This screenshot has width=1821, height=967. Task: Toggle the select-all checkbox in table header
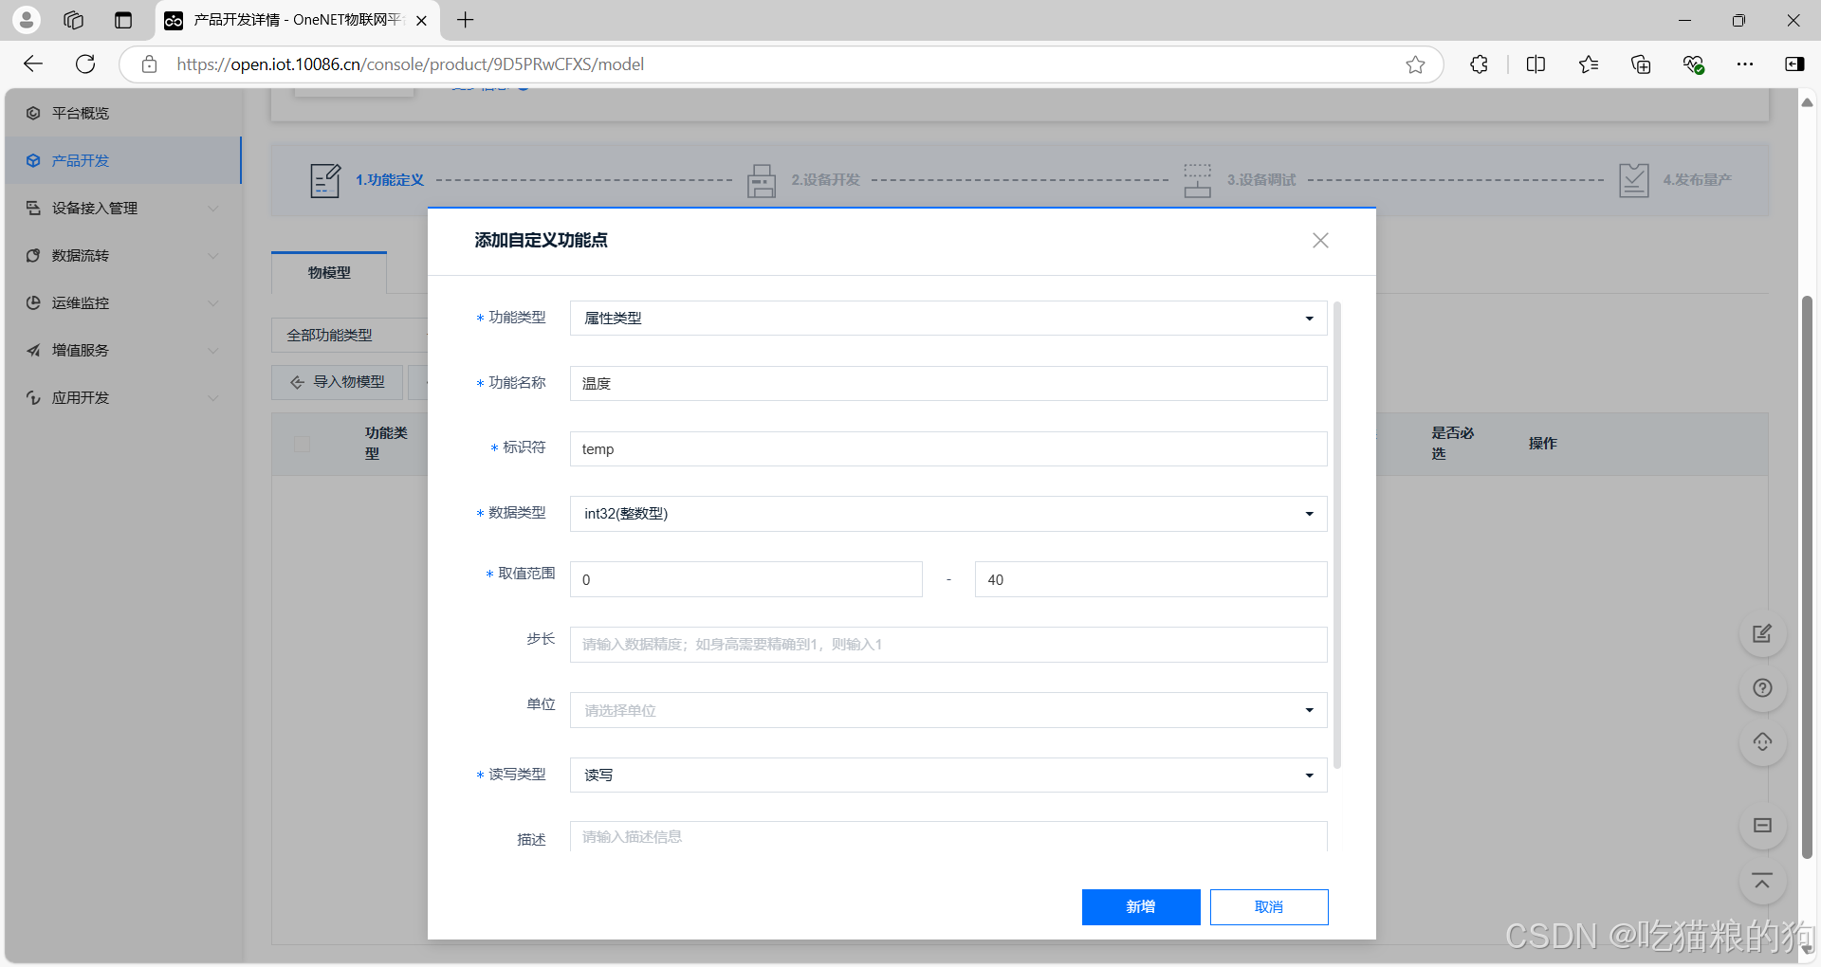click(303, 444)
